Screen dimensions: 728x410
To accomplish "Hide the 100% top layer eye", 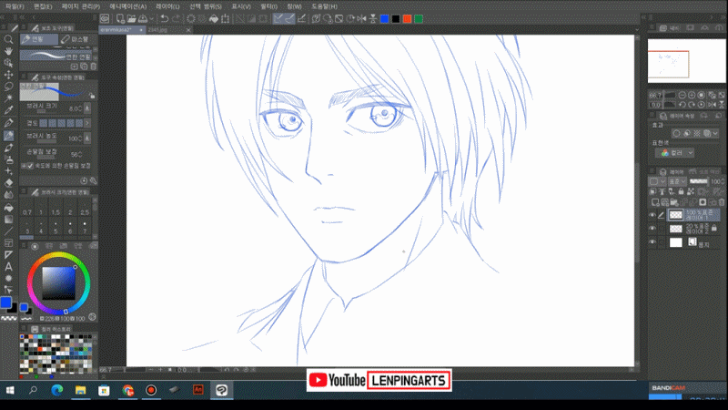I will point(652,215).
